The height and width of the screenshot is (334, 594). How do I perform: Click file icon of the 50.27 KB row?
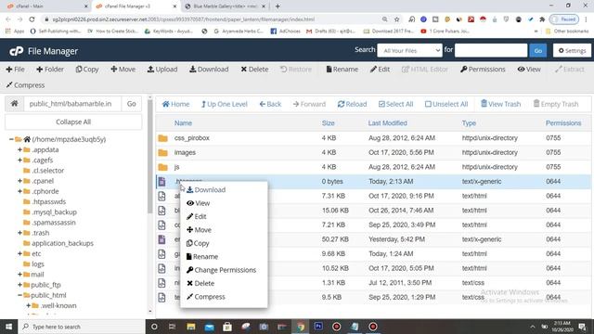pyautogui.click(x=161, y=239)
